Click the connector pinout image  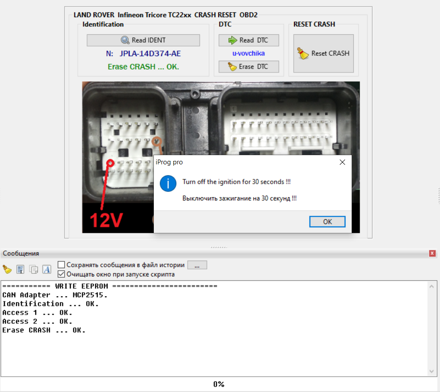click(x=221, y=157)
